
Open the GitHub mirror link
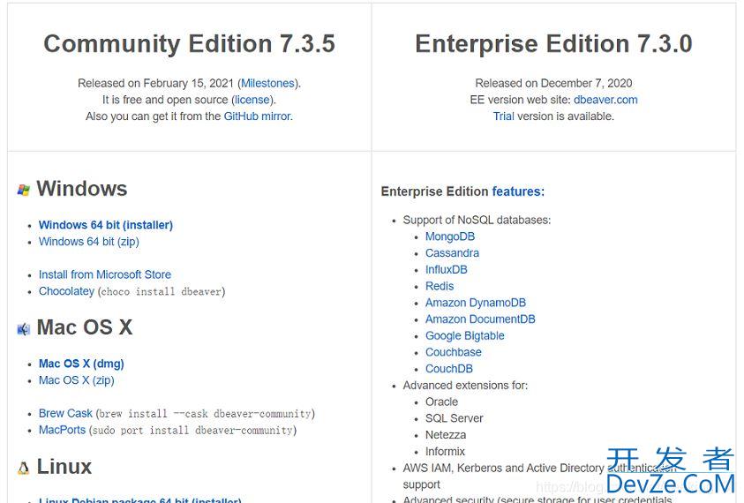click(258, 116)
